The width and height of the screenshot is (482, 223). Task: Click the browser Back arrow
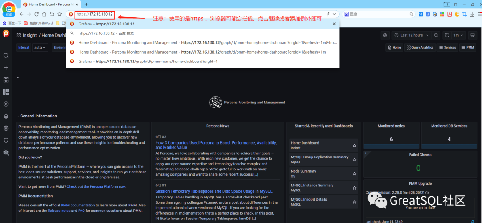coord(21,14)
